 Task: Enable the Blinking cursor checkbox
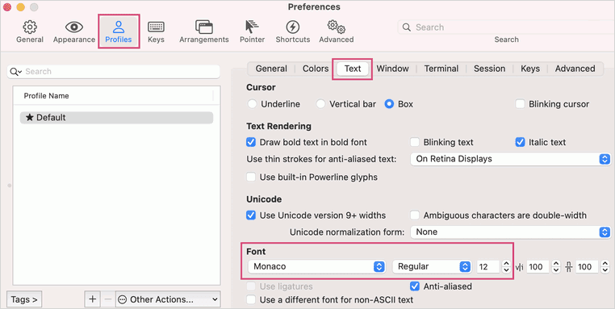click(x=520, y=104)
